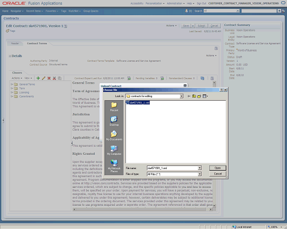
Task: Go to Desktop in Choose file dialog
Action: pos(114,121)
